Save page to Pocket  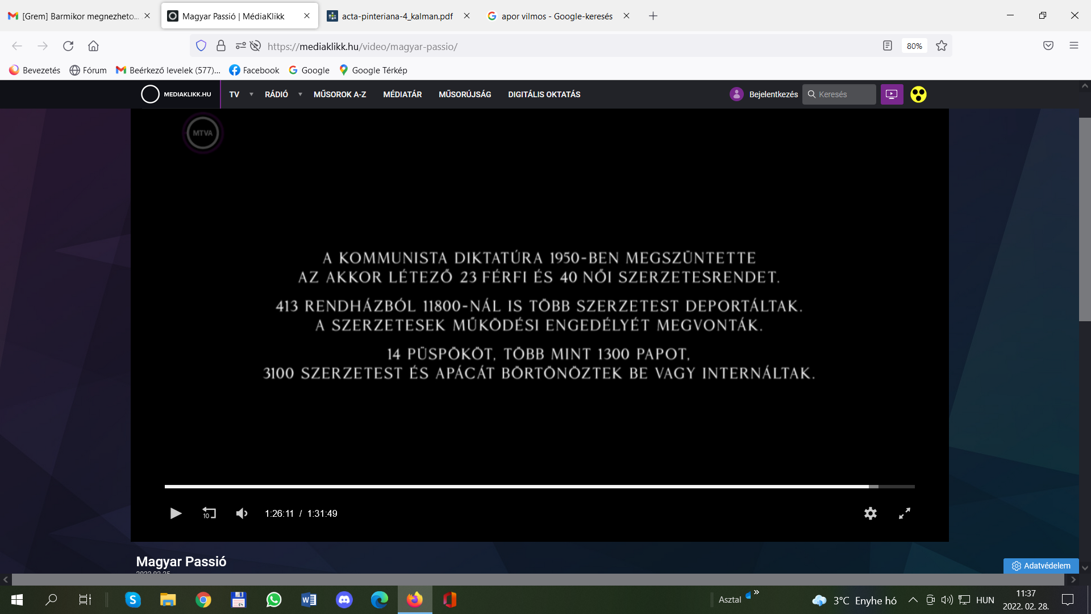pyautogui.click(x=1048, y=46)
